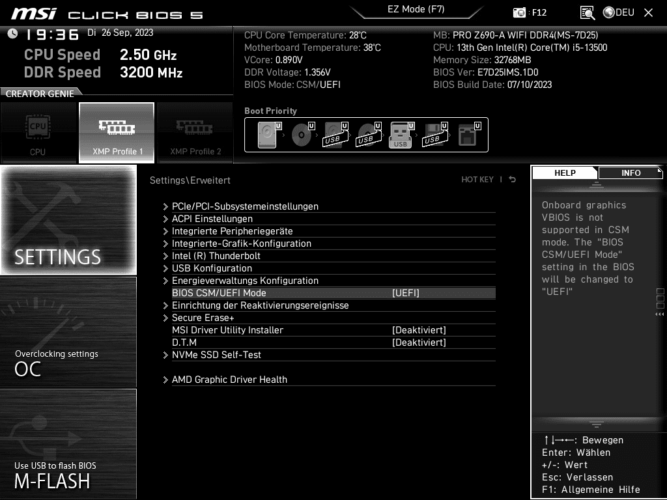Click the help panel bottom collapse handle
The width and height of the screenshot is (667, 500).
coord(597,424)
